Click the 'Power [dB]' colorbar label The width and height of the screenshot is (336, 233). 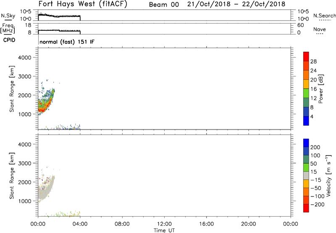320,89
